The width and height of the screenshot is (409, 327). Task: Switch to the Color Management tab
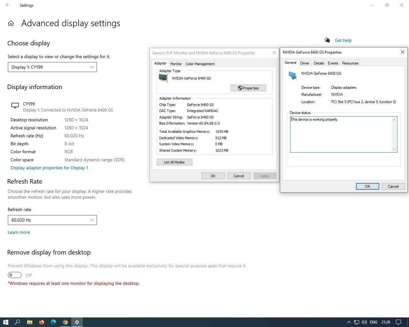(x=200, y=64)
